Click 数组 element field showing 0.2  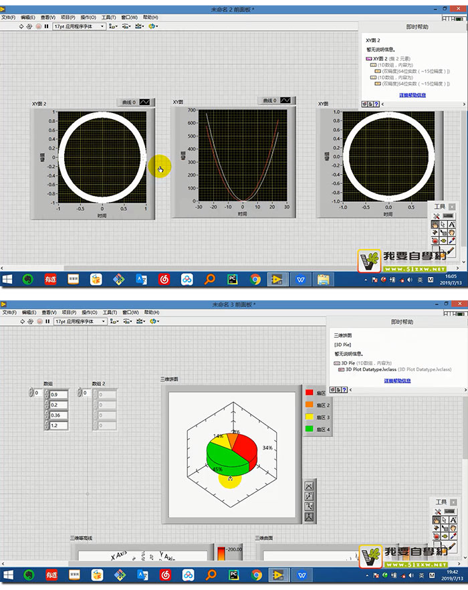59,405
